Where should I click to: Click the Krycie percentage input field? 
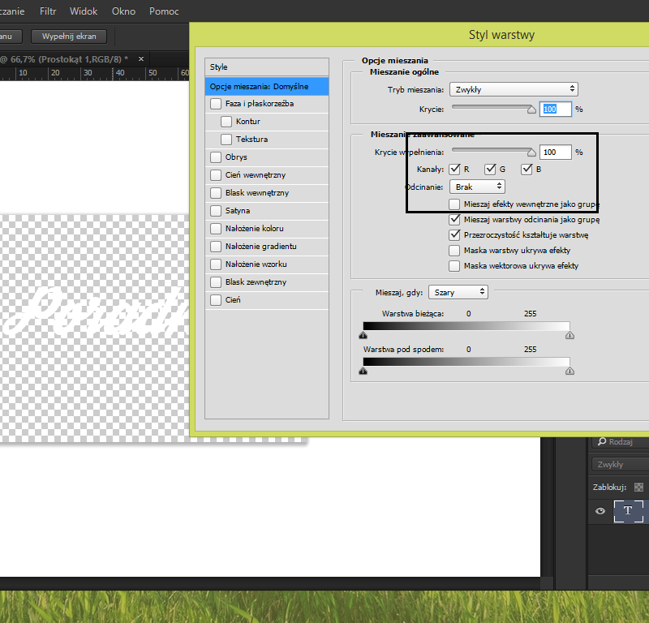coord(556,110)
